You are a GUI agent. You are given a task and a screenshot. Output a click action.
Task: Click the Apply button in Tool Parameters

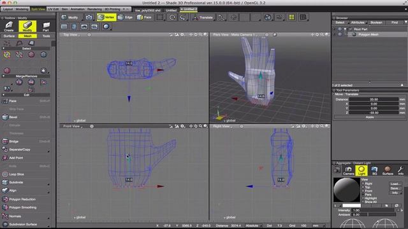[x=370, y=117]
